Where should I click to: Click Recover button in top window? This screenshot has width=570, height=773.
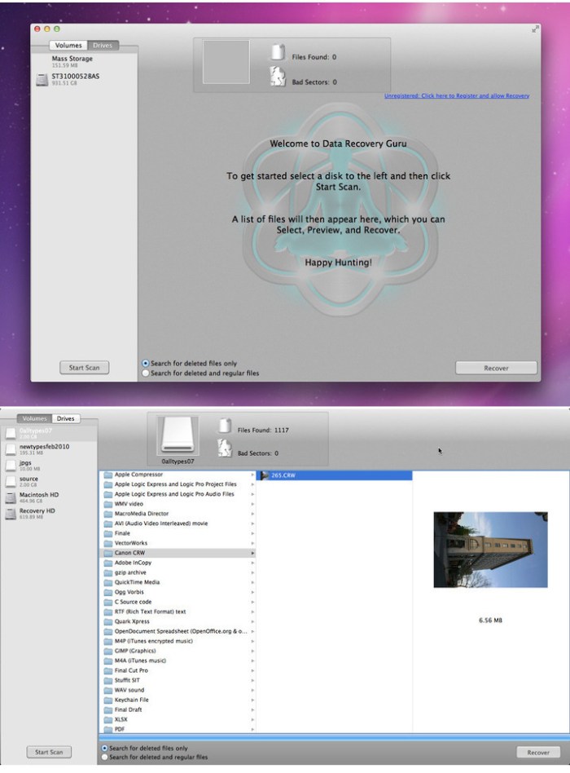click(496, 368)
